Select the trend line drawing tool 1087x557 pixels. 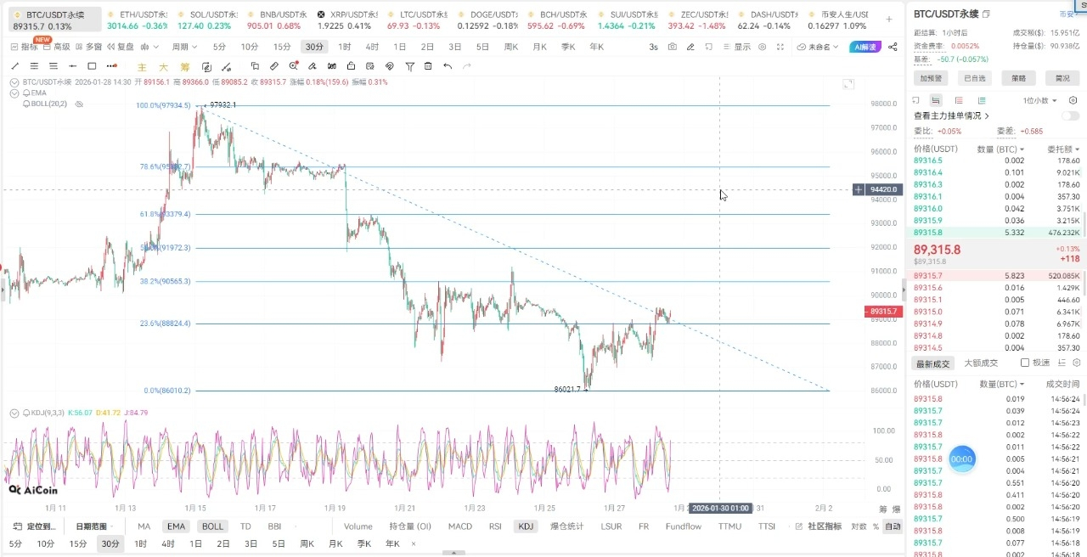(14, 66)
